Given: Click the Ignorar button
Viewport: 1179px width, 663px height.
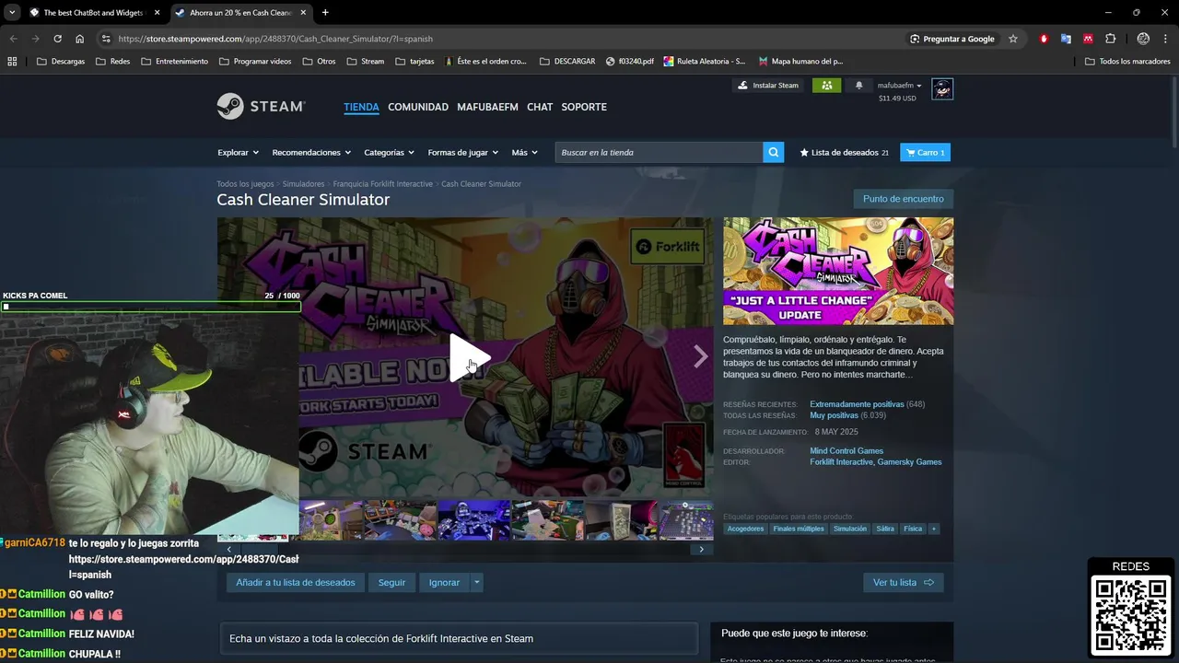Looking at the screenshot, I should pos(444,582).
